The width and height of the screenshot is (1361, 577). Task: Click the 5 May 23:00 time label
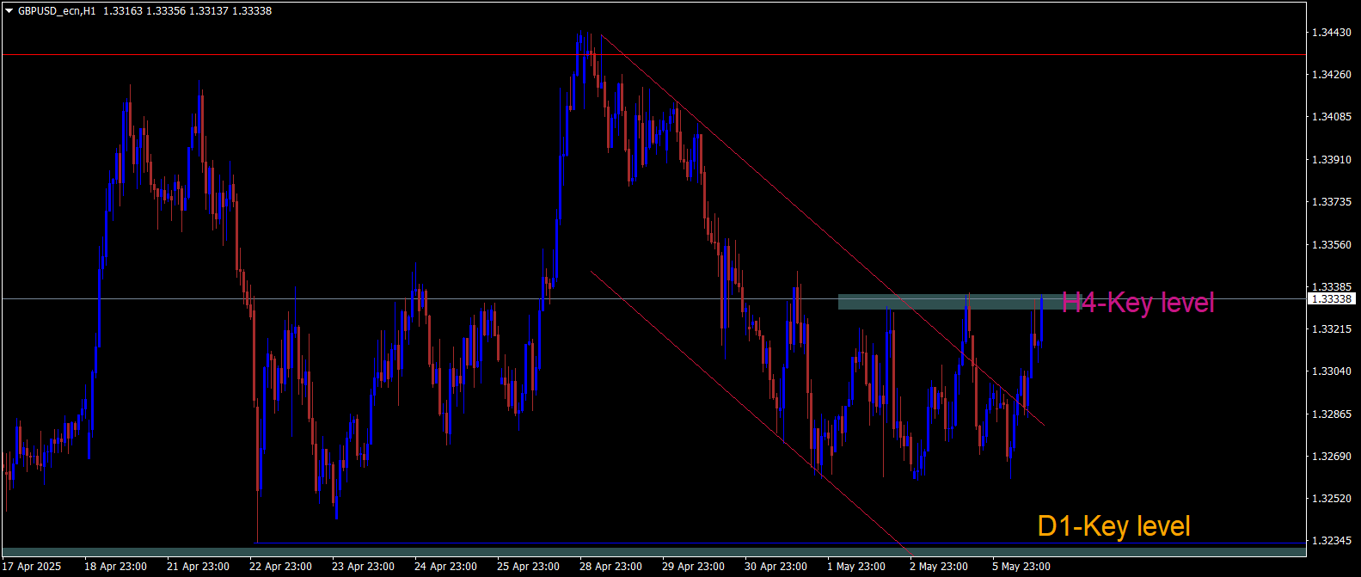(1021, 567)
